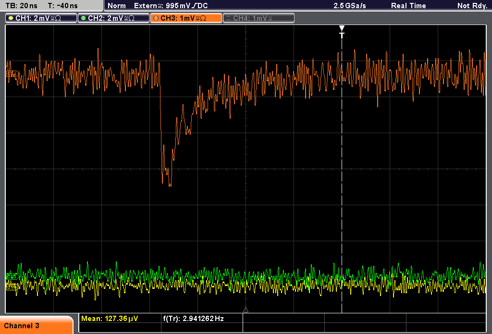492x334 pixels.
Task: Click the yellow indicator dot on CH1
Action: pyautogui.click(x=11, y=18)
